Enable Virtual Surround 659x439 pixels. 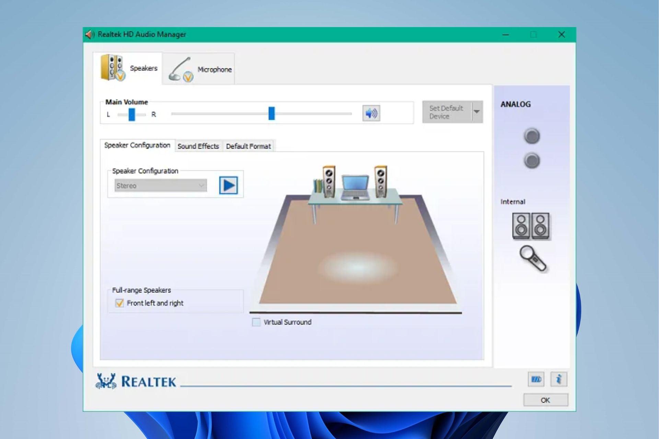click(256, 322)
